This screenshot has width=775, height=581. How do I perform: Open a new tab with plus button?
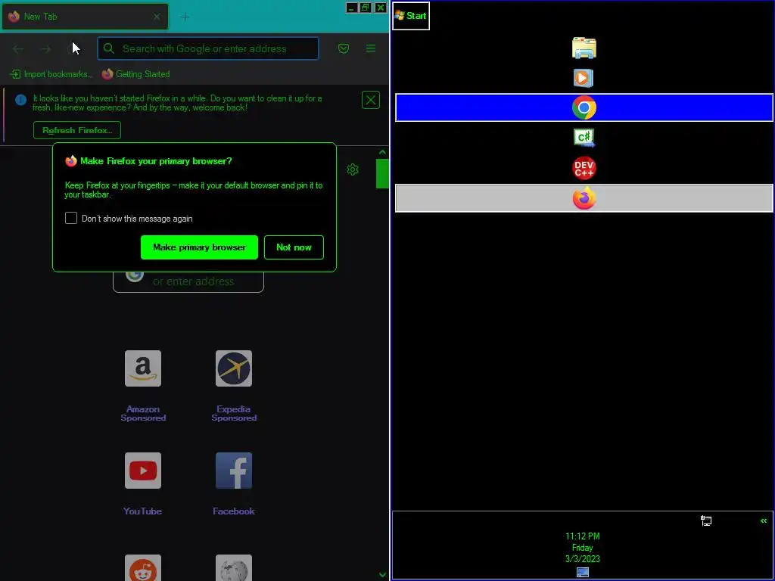pyautogui.click(x=185, y=17)
